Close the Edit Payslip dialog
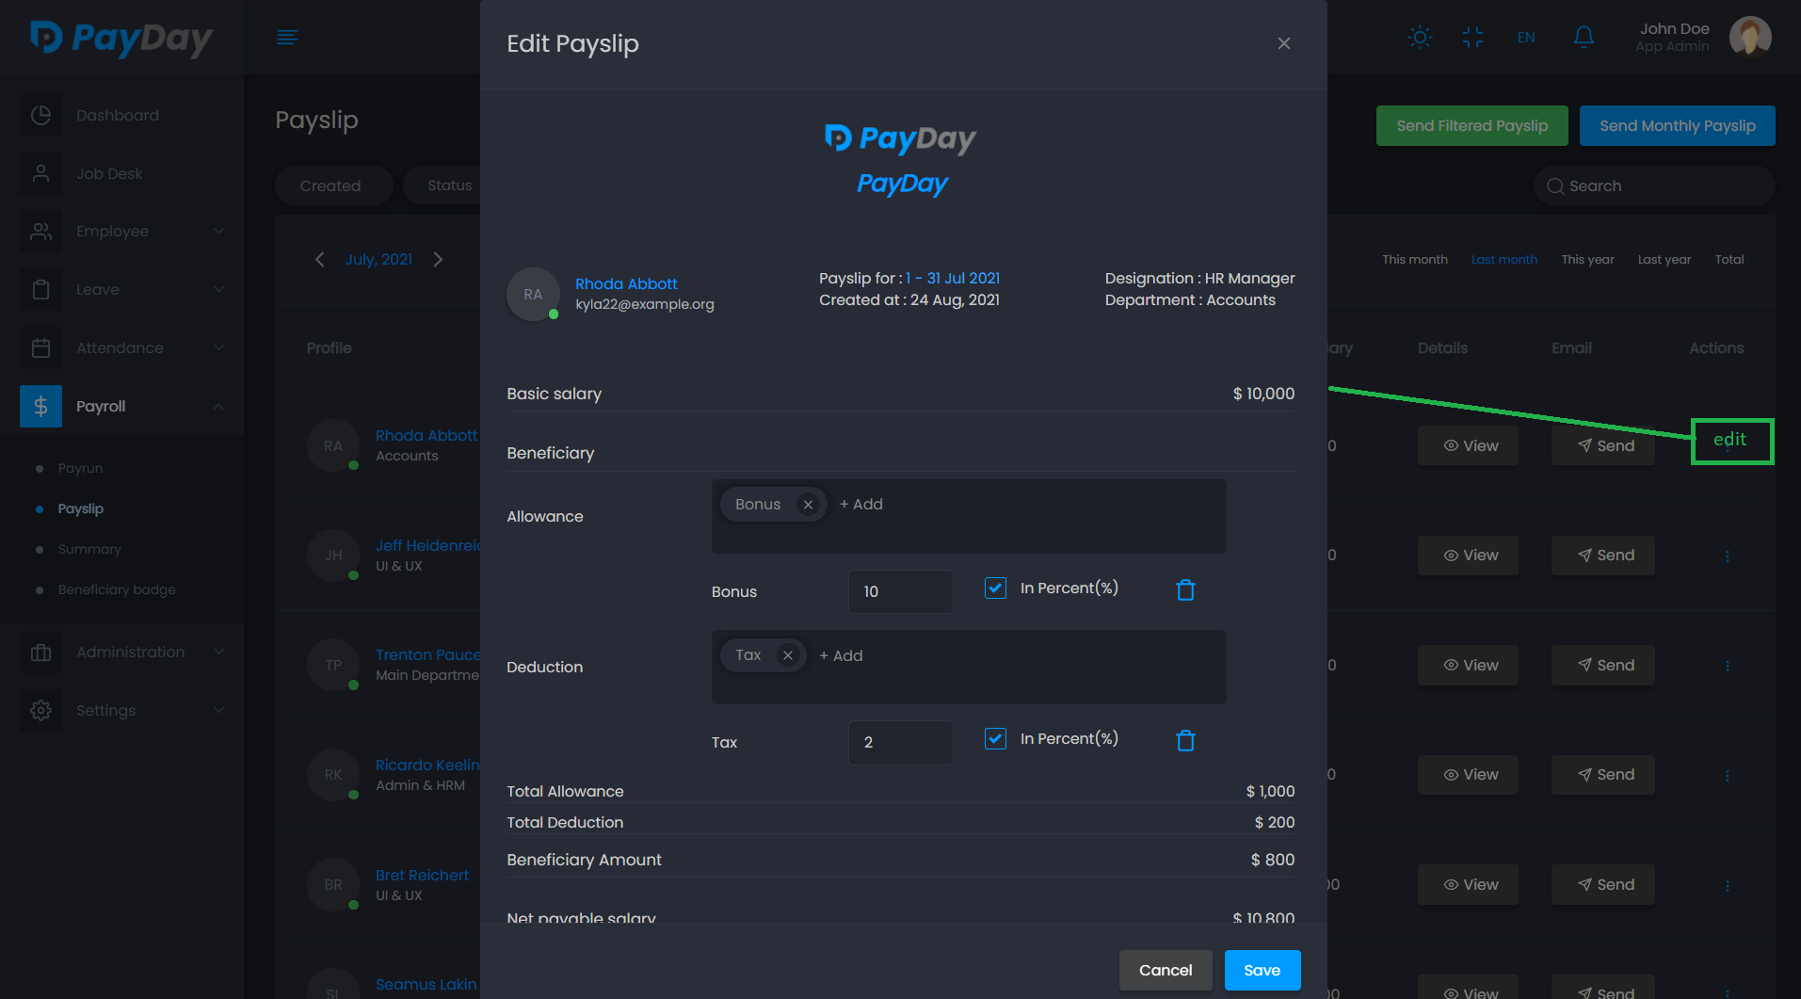Viewport: 1801px width, 999px height. [x=1283, y=43]
